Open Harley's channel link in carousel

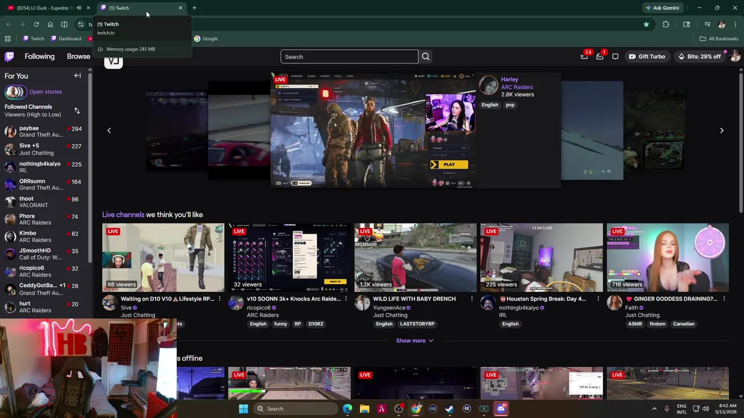[509, 80]
